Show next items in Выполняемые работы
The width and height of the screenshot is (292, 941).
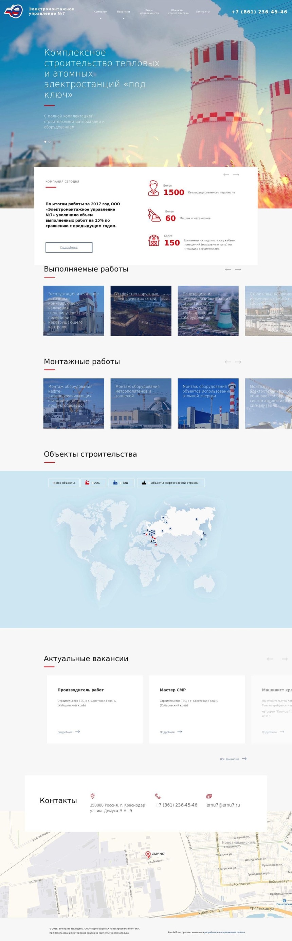(238, 269)
